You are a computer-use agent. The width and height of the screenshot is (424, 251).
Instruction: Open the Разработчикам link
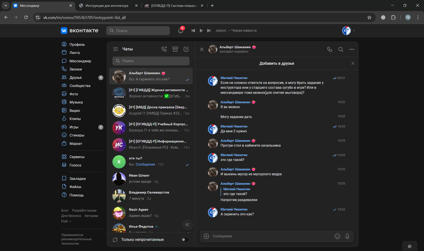[85, 210]
